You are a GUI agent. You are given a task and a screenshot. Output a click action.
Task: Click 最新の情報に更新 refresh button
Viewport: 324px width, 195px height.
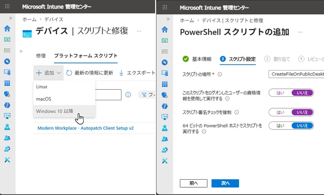90,73
